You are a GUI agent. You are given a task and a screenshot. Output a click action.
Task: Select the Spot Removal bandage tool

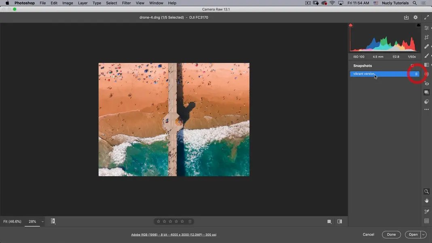[426, 46]
